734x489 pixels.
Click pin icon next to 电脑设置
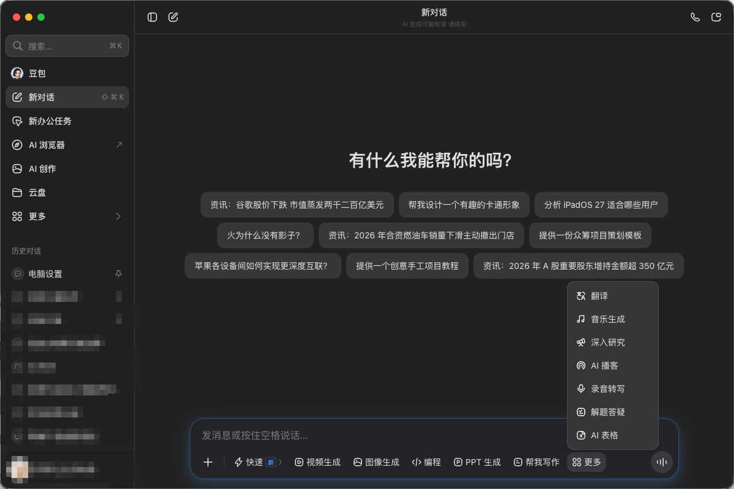tap(119, 274)
